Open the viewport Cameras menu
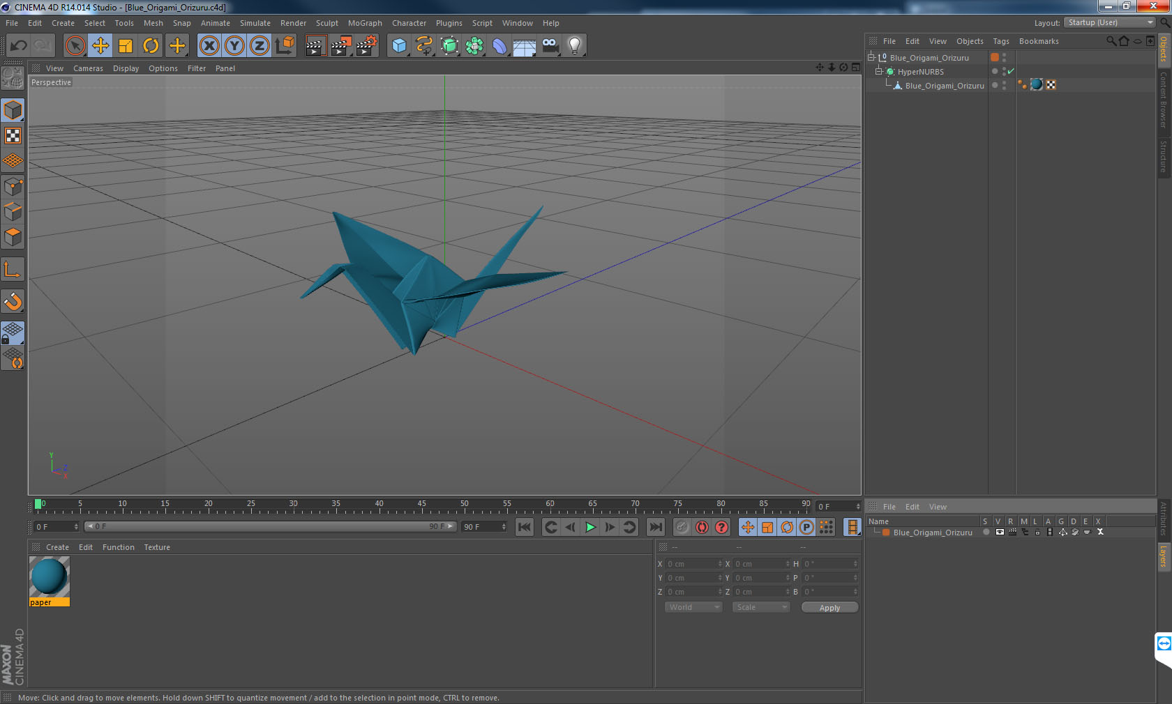Viewport: 1172px width, 704px height. coord(88,68)
